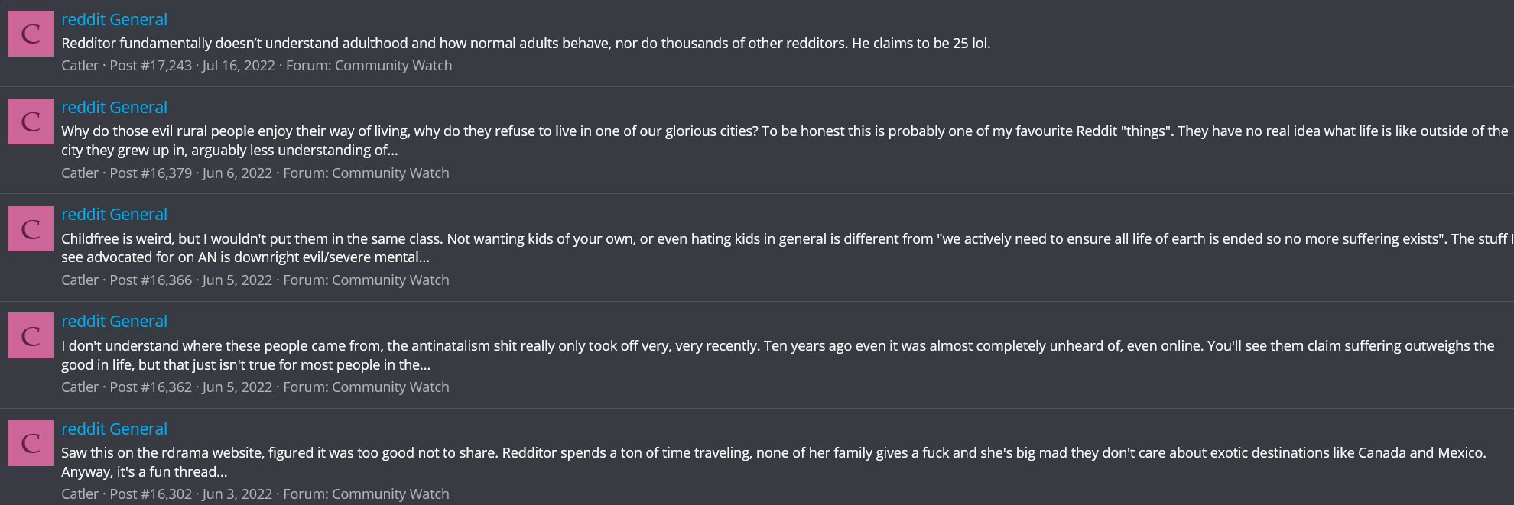Open the reddit General title above the adulthood post
This screenshot has width=1514, height=505.
click(x=114, y=20)
